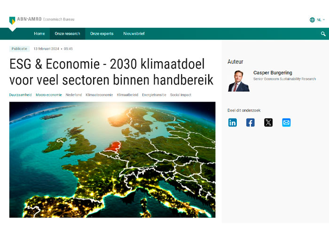
Task: Share the article on LinkedIn
Action: pos(233,123)
